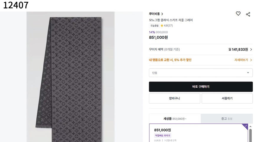The height and width of the screenshot is (142, 254).
Task: Click the share icon
Action: tap(248, 14)
